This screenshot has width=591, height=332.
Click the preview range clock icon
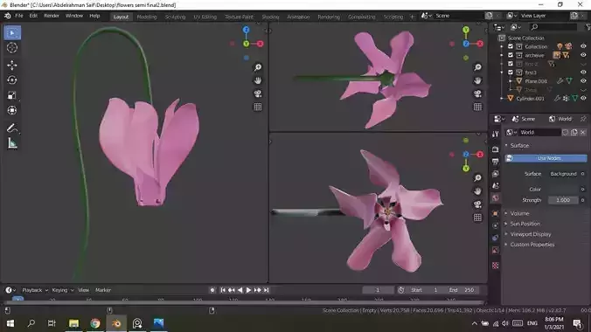tap(401, 290)
